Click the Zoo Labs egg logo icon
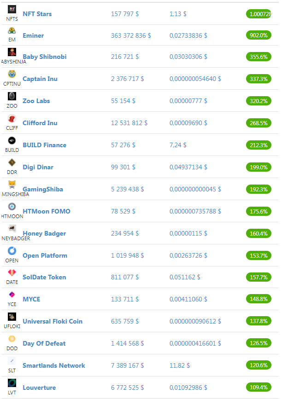This screenshot has width=282, height=399. (x=12, y=96)
